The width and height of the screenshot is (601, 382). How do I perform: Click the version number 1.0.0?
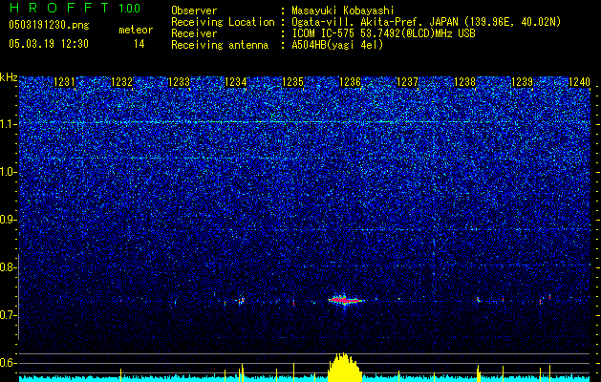click(130, 9)
